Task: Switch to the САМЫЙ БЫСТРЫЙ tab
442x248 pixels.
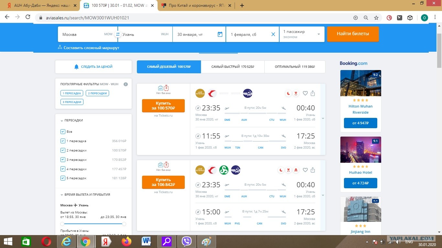Action: [233, 67]
